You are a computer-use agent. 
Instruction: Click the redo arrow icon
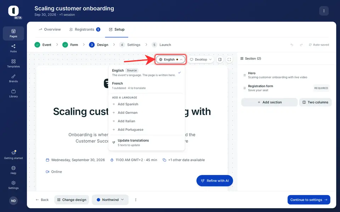[301, 45]
